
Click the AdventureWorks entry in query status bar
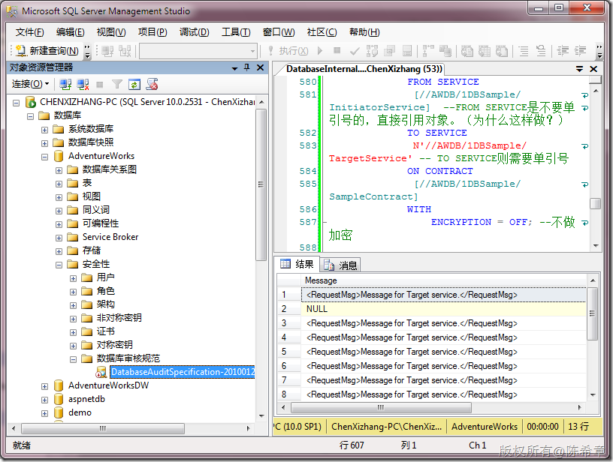[484, 427]
